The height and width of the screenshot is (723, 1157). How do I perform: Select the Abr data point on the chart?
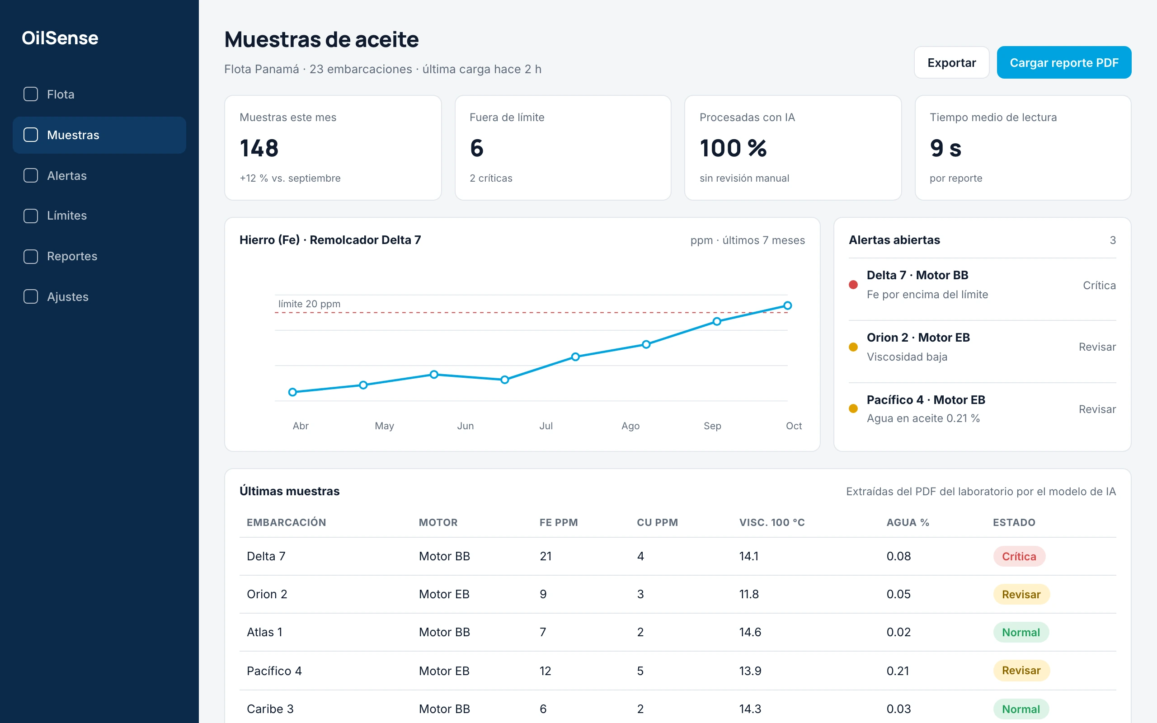292,392
